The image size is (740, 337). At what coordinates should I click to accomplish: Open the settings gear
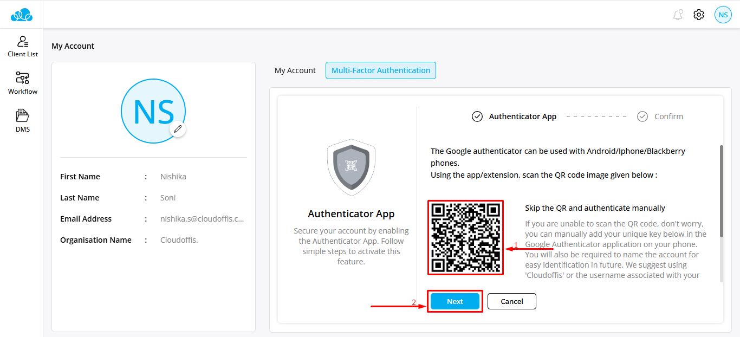[699, 15]
